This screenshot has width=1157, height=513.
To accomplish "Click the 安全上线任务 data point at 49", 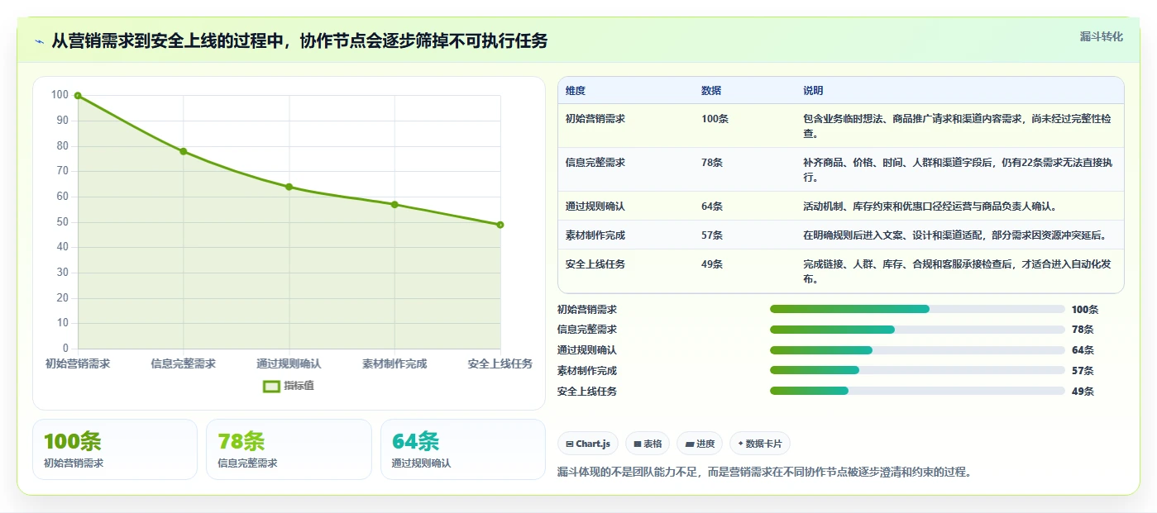I will tap(500, 225).
